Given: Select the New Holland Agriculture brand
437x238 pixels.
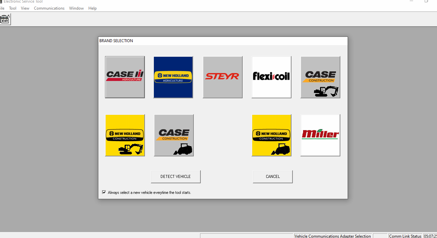Looking at the screenshot, I should (173, 77).
